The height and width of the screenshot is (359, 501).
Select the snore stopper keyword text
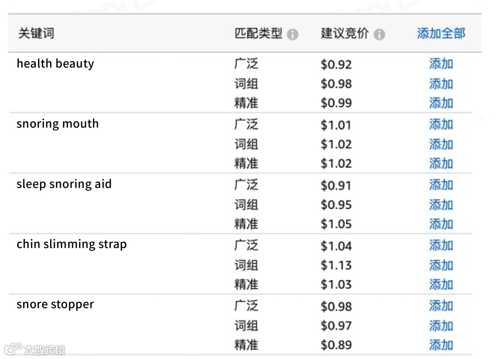point(55,305)
